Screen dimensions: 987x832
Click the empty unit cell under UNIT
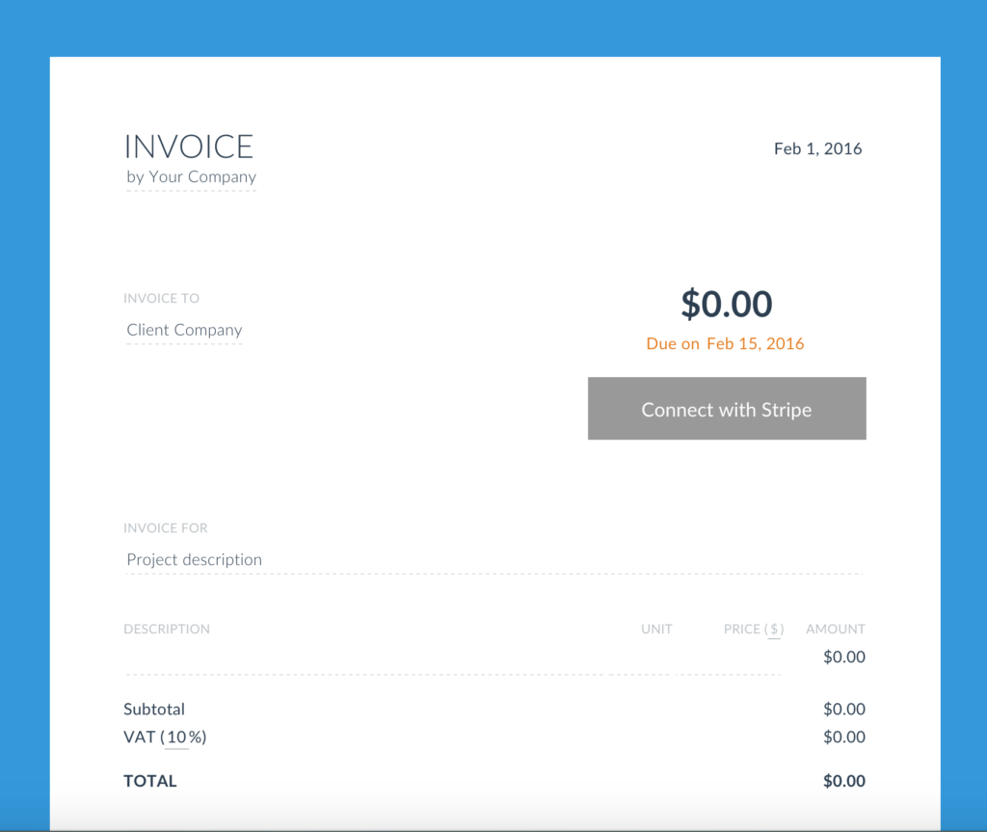pos(655,658)
